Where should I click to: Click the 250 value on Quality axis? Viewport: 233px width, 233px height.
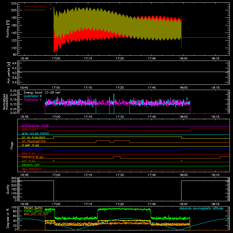pyautogui.click(x=14, y=181)
